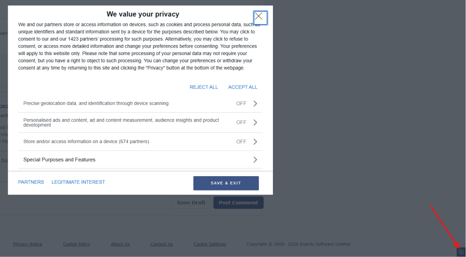466x257 pixels.
Task: Expand Precise geolocation data chevron
Action: (x=255, y=104)
